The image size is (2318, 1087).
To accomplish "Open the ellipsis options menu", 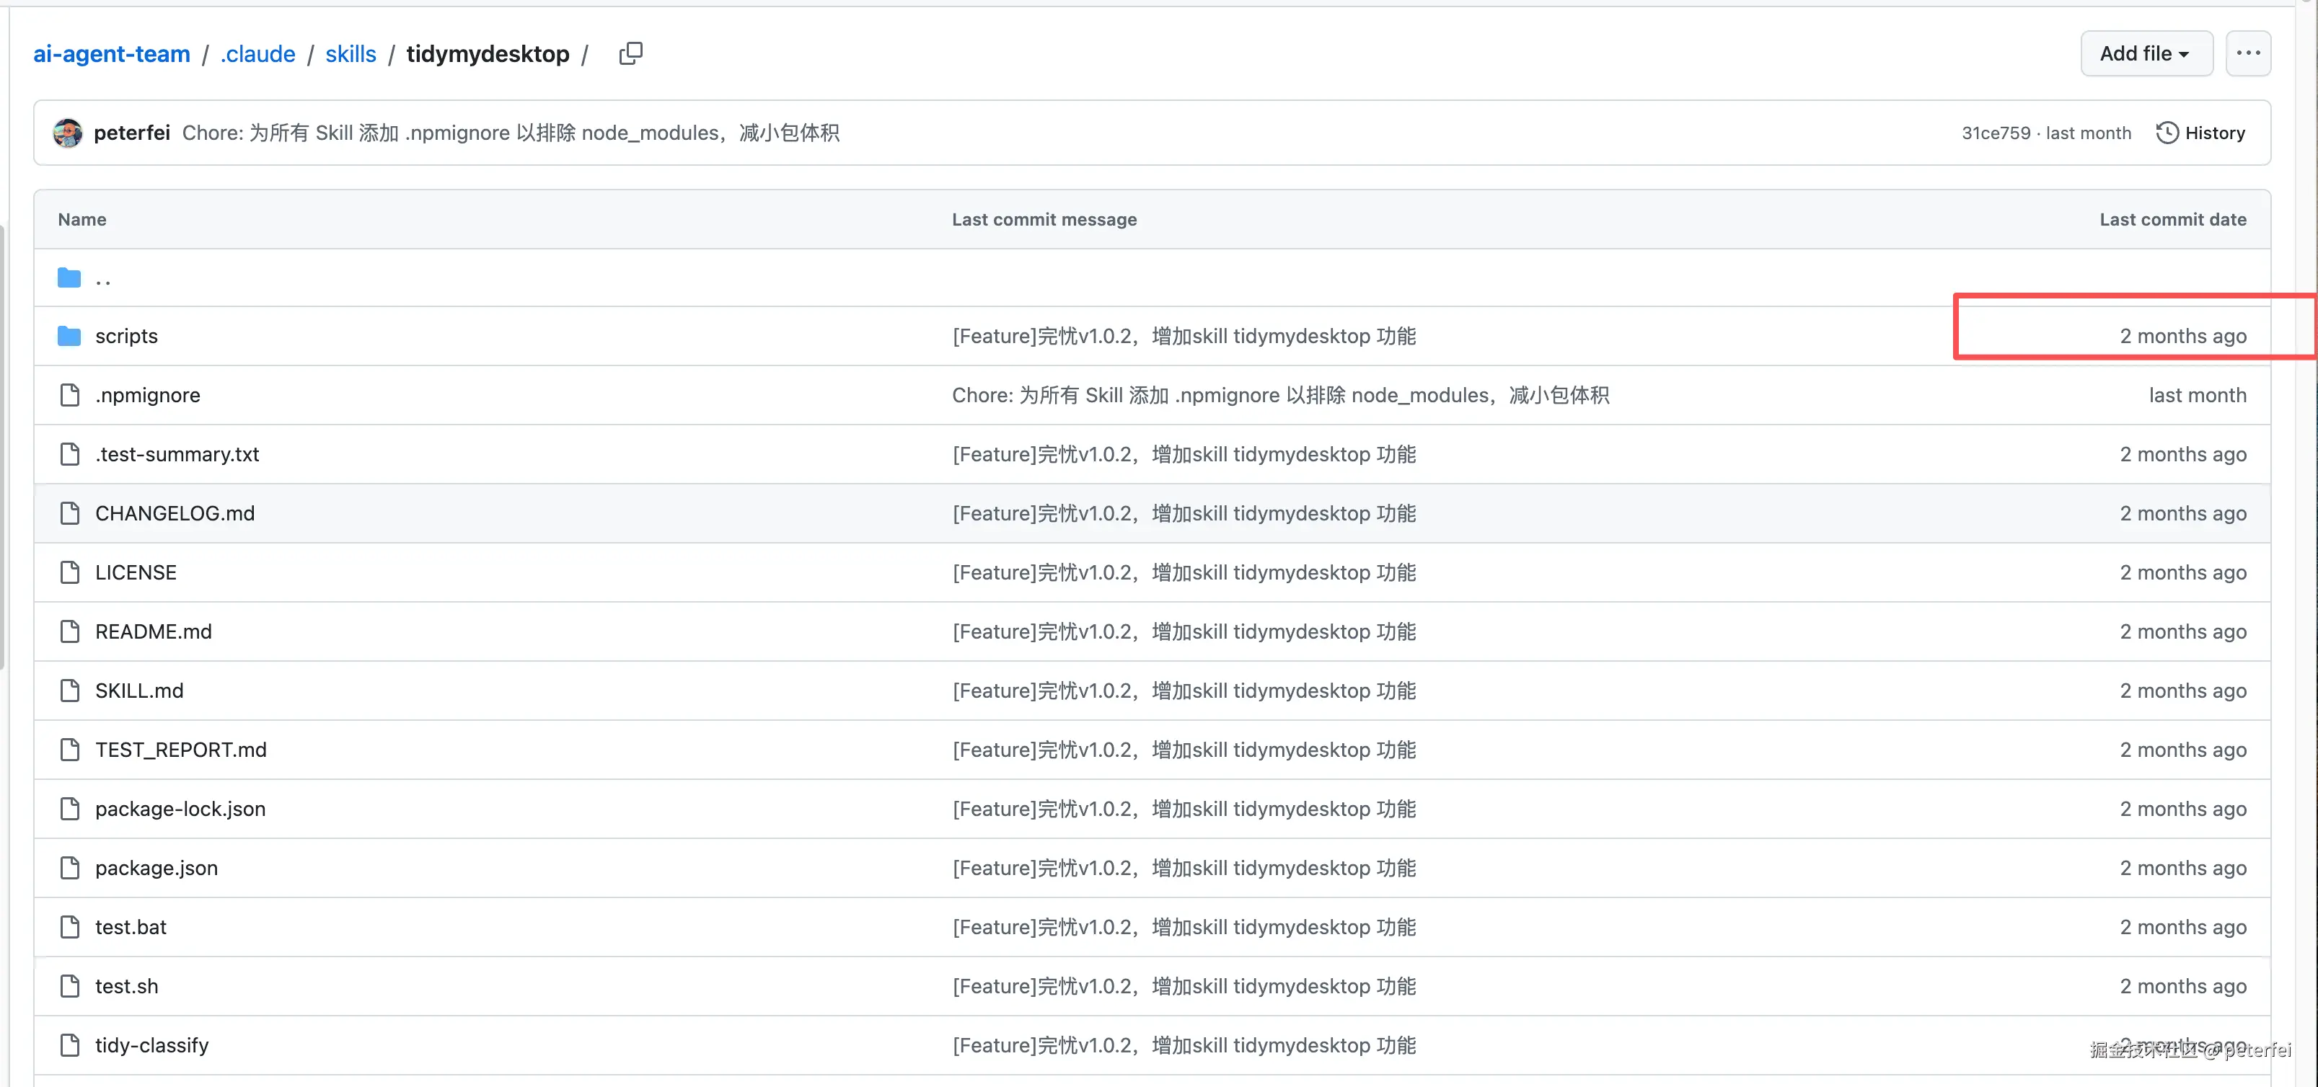I will 2249,53.
